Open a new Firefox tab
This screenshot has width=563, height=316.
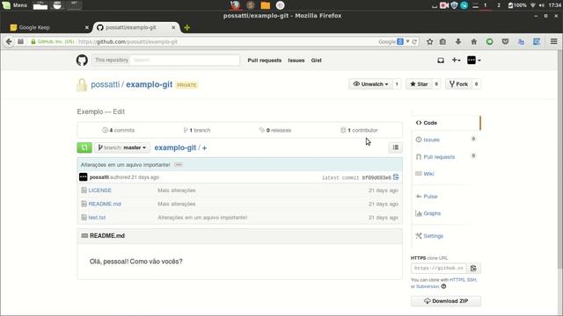[x=186, y=27]
